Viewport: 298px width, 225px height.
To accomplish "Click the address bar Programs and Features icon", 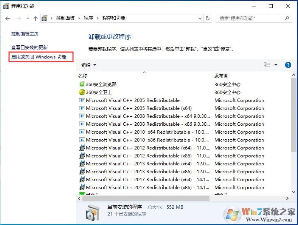I will [44, 18].
